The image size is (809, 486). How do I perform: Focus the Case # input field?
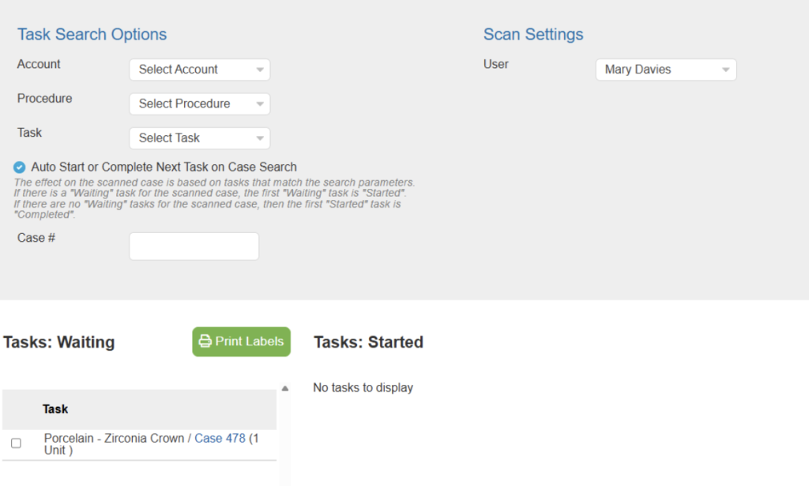(194, 247)
